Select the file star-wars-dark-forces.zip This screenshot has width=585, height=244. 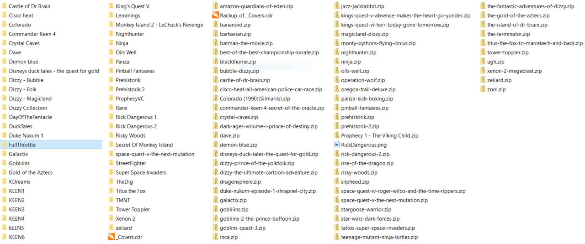370,218
